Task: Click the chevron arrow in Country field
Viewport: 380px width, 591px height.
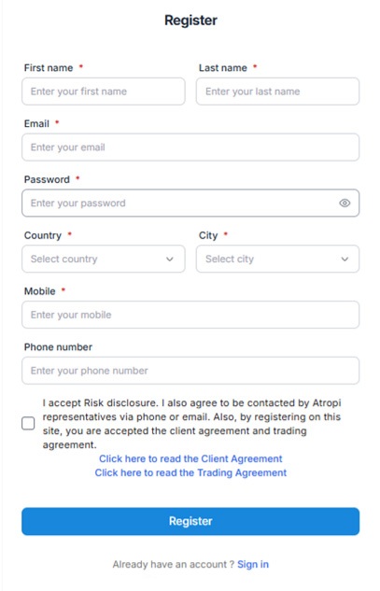Action: click(x=170, y=259)
